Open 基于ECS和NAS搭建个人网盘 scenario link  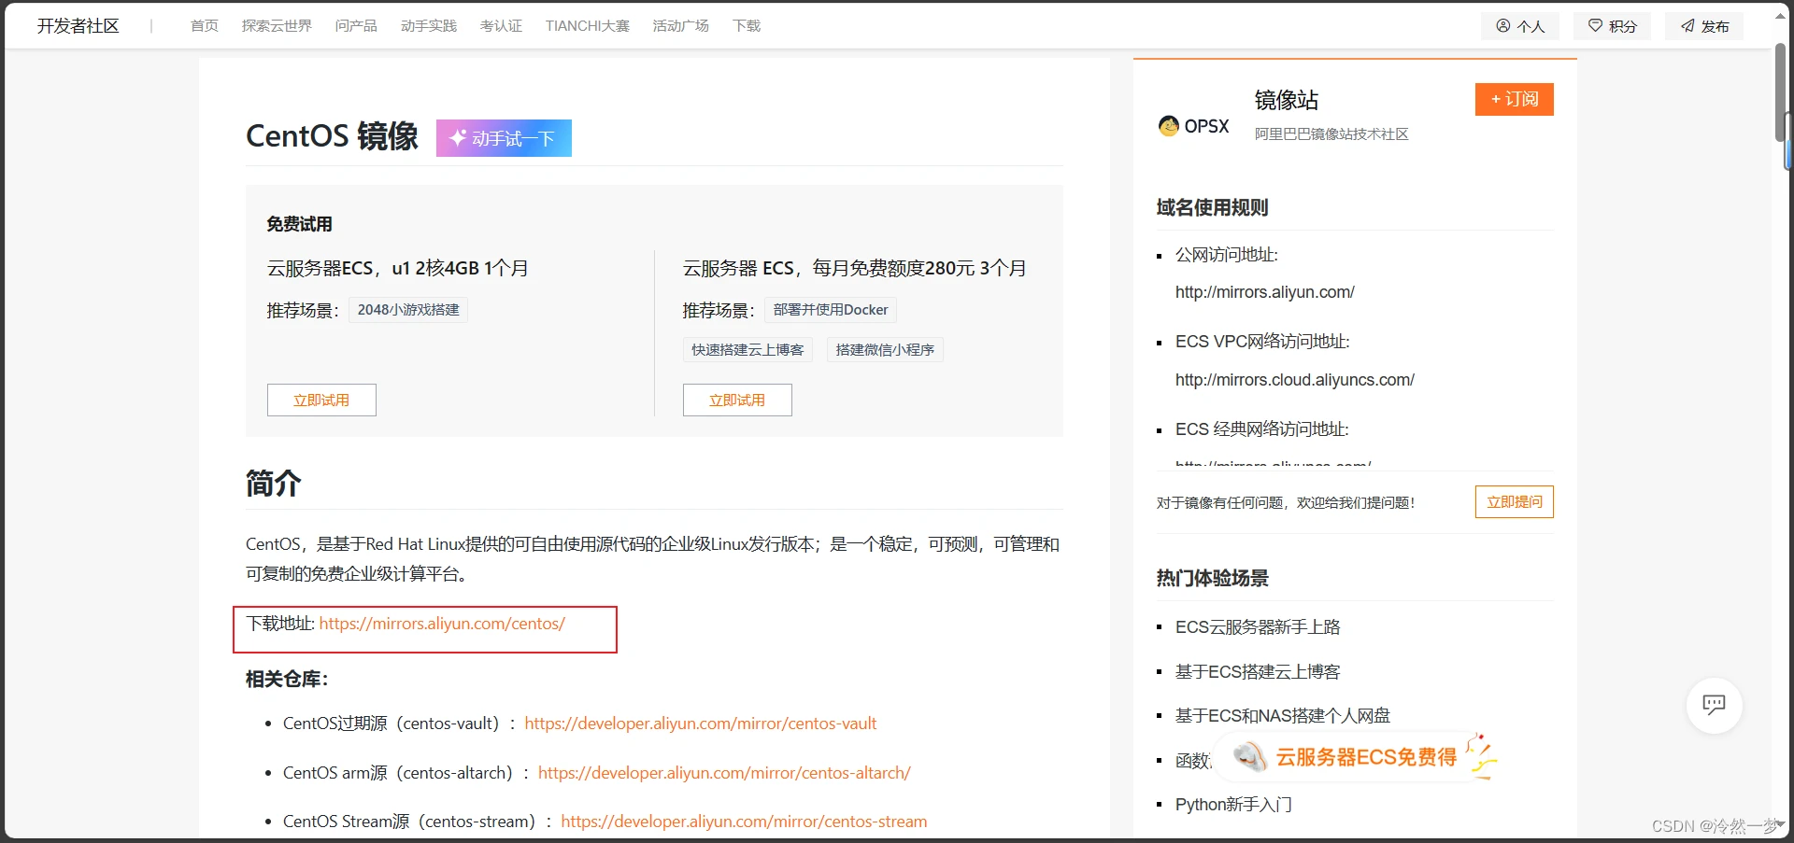pyautogui.click(x=1283, y=716)
